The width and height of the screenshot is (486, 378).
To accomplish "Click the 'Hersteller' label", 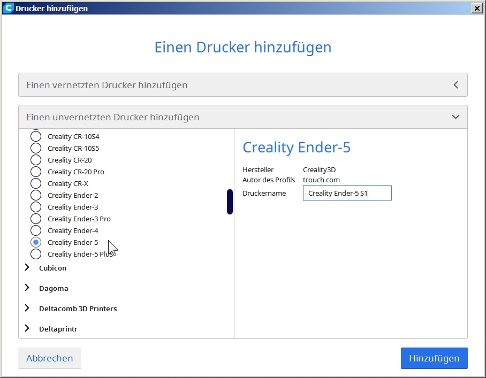I will [x=258, y=169].
